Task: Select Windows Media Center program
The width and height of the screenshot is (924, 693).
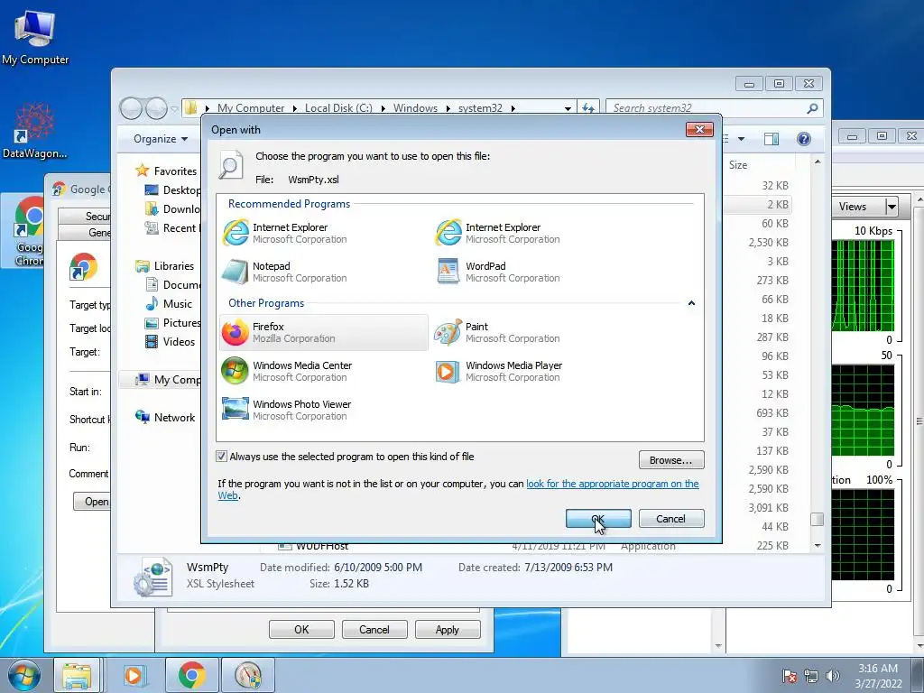Action: (x=324, y=371)
